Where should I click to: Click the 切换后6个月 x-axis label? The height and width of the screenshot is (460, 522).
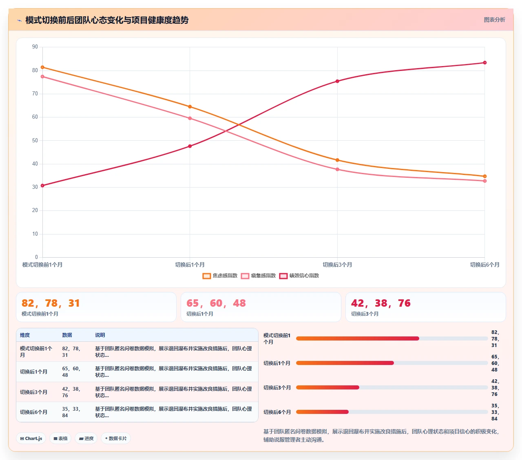484,265
